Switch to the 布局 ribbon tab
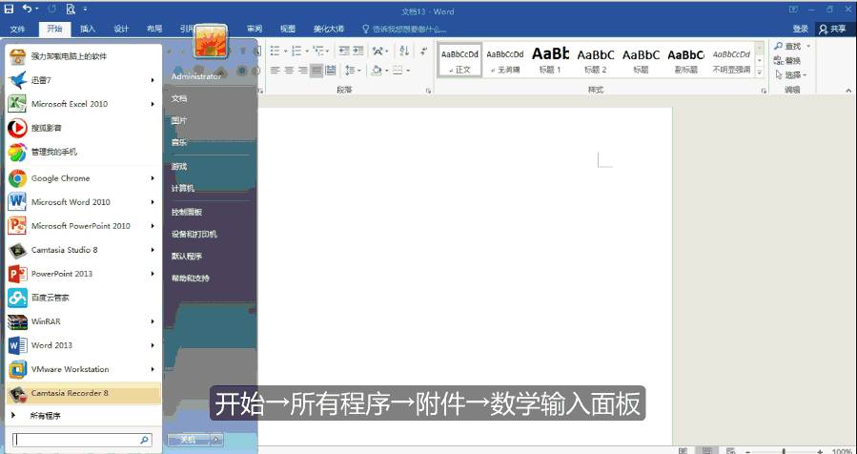This screenshot has height=454, width=857. pos(154,29)
